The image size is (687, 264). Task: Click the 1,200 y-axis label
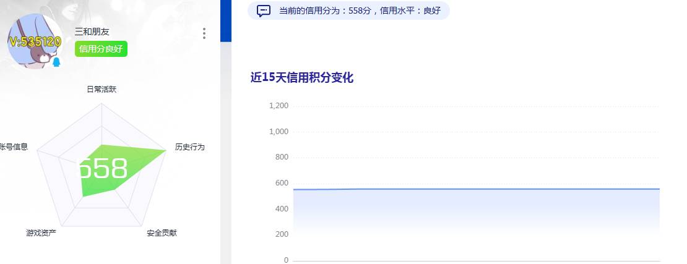[x=279, y=106]
